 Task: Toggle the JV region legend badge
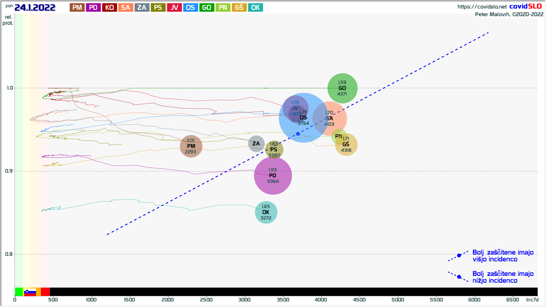(174, 7)
